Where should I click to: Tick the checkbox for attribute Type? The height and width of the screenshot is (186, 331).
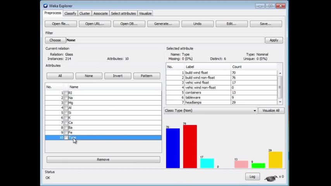(66, 138)
